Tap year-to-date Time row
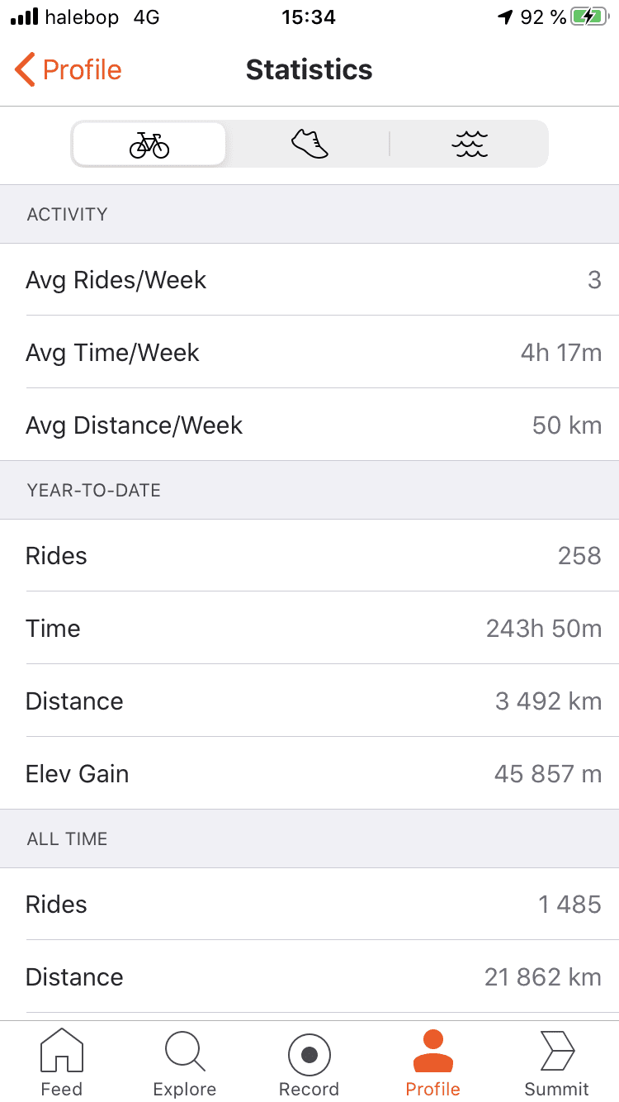619x1102 pixels. point(309,628)
